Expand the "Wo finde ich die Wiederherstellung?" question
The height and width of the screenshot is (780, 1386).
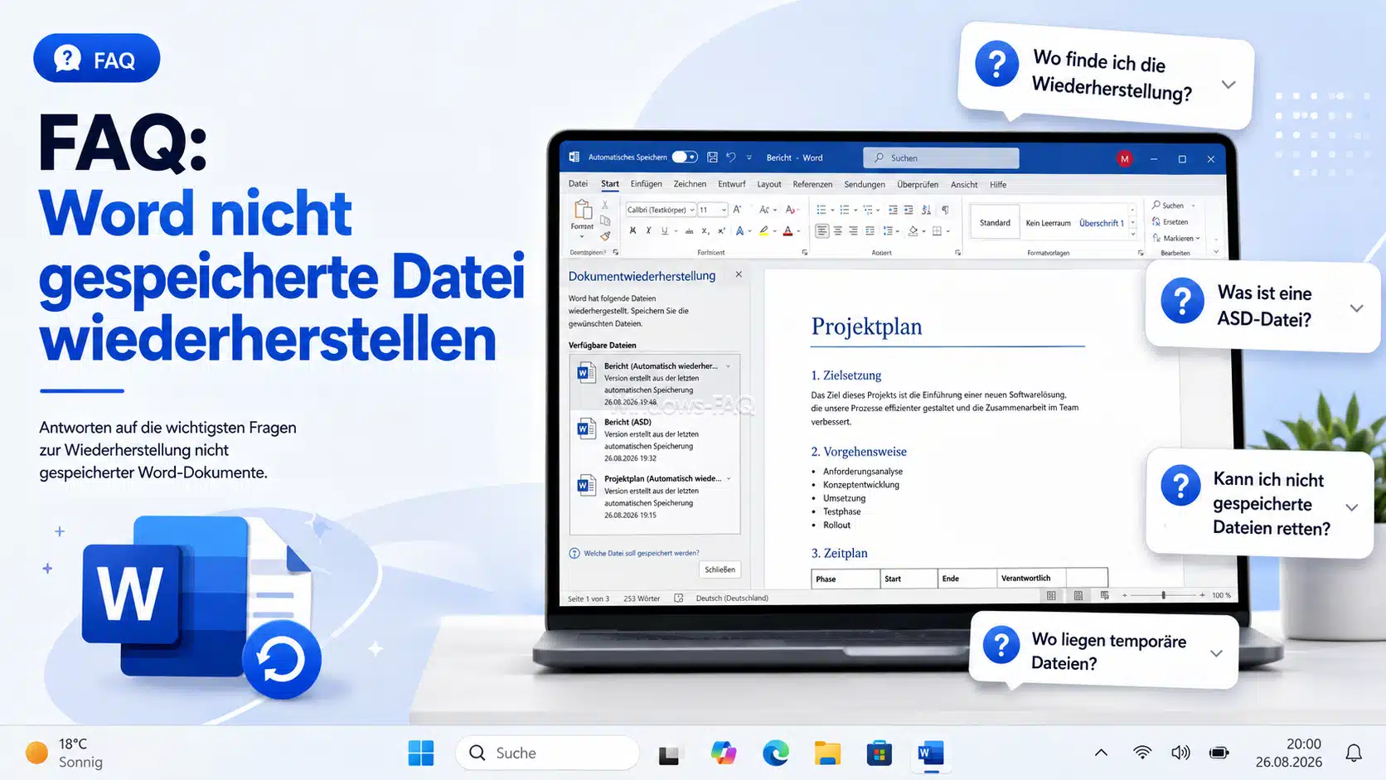click(x=1228, y=85)
